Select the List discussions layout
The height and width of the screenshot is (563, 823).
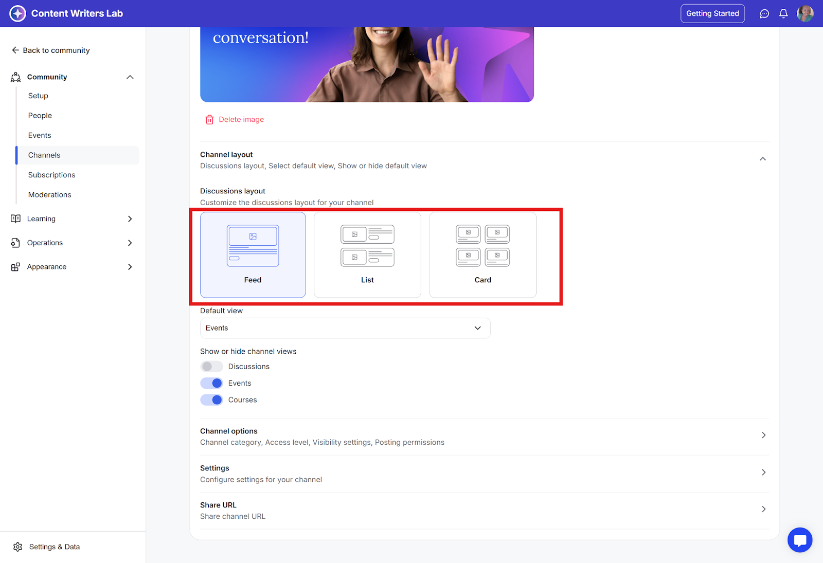coord(367,255)
